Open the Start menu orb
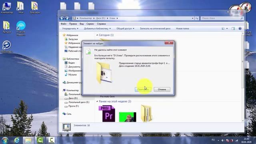Screen dimensions: 256x144 tap(5, 140)
